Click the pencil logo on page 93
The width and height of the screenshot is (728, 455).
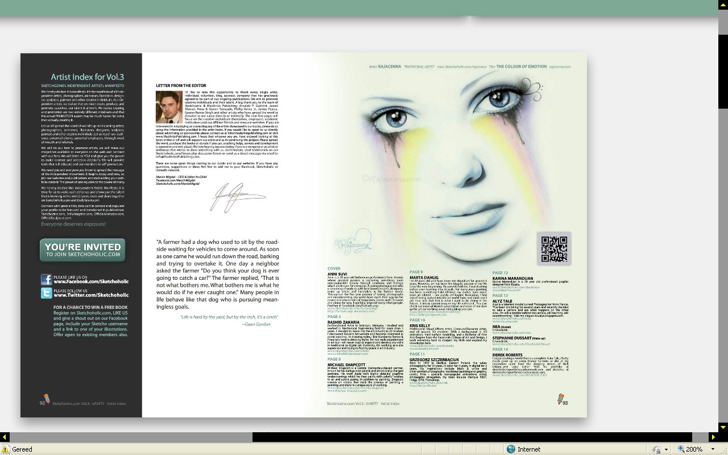[561, 399]
